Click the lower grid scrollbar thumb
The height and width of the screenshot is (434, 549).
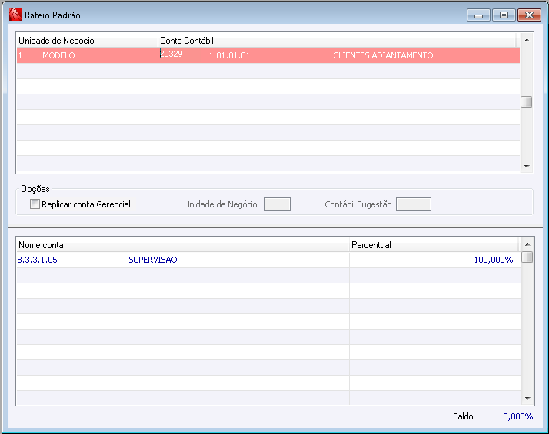[x=527, y=257]
